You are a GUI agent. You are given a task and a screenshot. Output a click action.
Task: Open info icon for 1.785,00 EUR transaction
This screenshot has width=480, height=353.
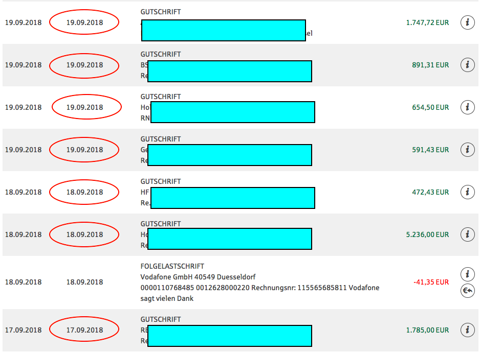tap(467, 330)
